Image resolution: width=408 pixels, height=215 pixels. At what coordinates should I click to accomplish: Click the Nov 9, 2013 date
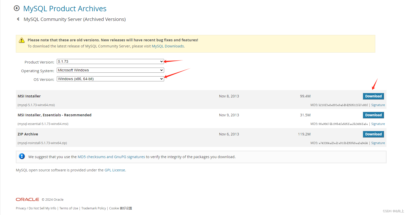tap(229, 115)
